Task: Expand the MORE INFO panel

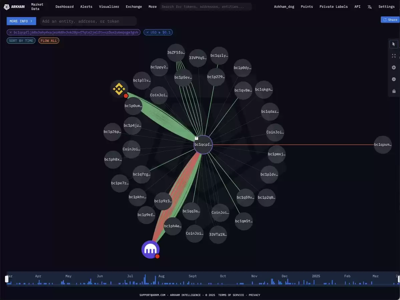Action: [21, 21]
